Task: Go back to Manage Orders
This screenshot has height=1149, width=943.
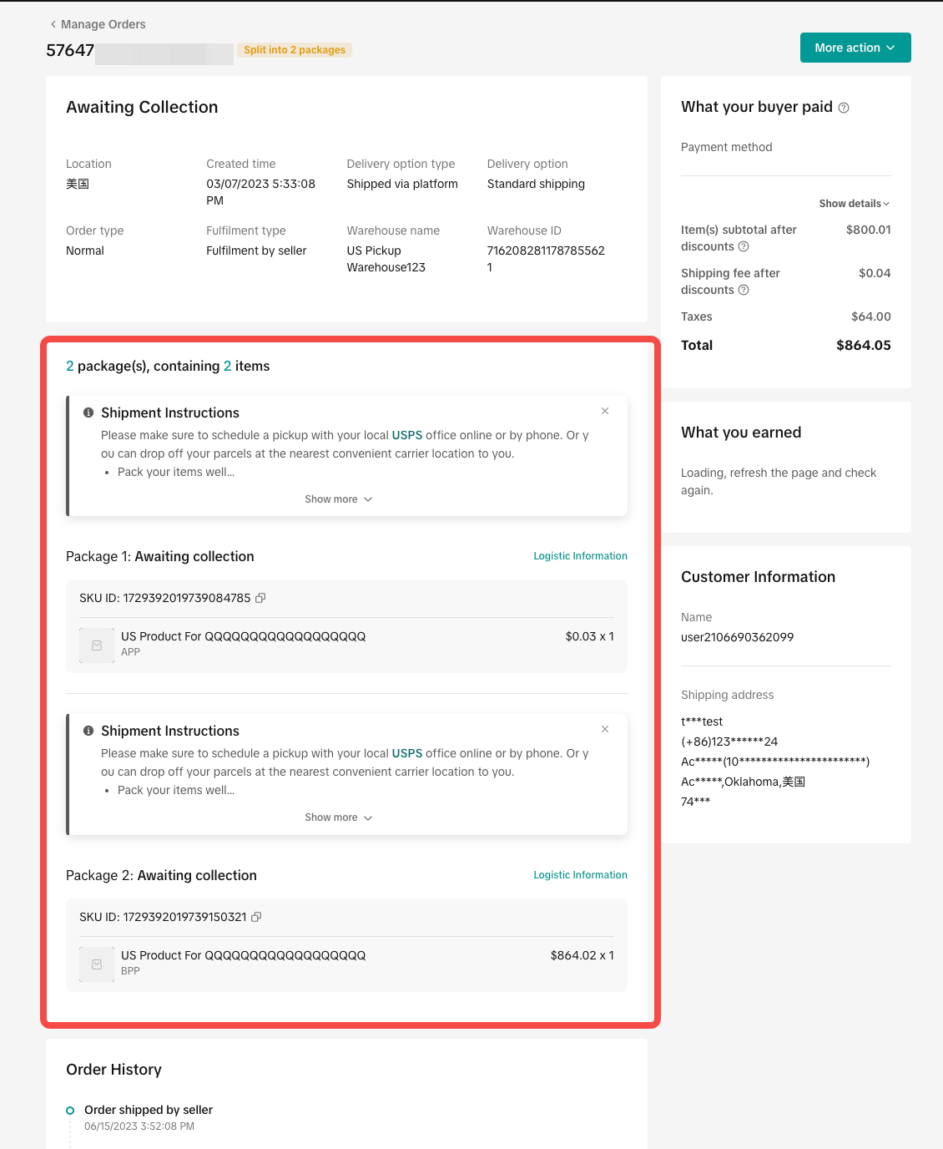Action: [x=98, y=24]
